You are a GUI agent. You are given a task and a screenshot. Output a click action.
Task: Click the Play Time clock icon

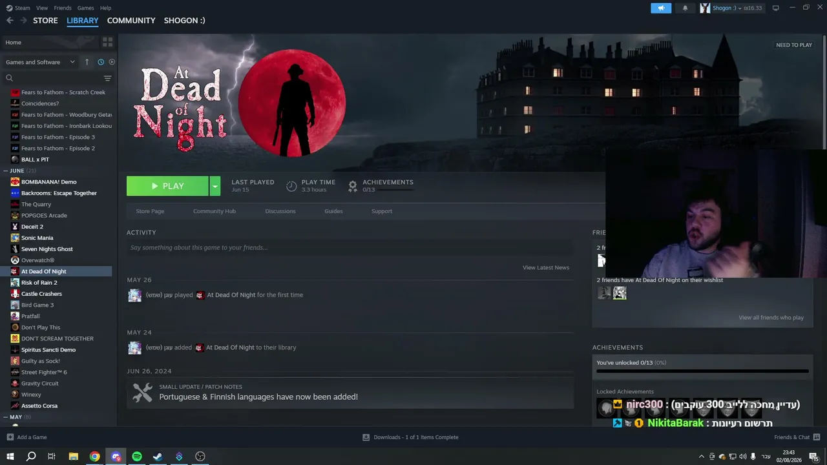coord(291,186)
